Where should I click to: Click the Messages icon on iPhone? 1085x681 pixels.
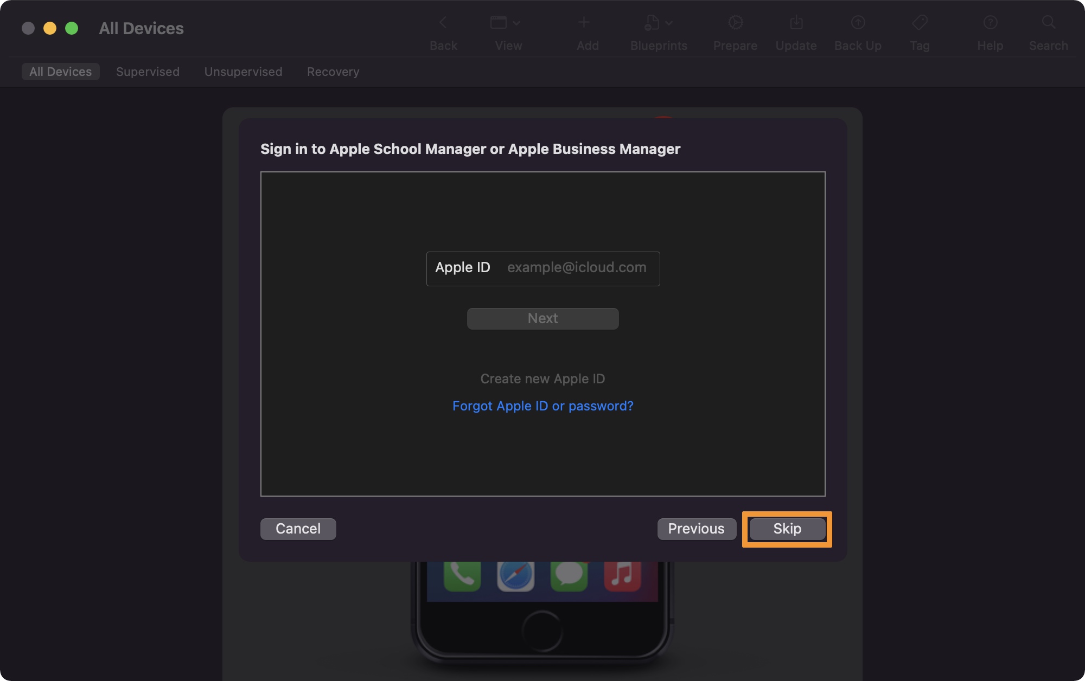pyautogui.click(x=569, y=576)
